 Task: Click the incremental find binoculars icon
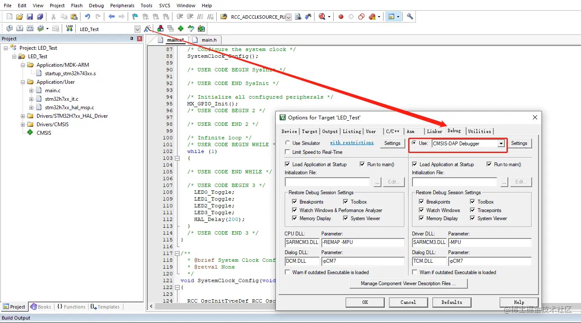(308, 17)
